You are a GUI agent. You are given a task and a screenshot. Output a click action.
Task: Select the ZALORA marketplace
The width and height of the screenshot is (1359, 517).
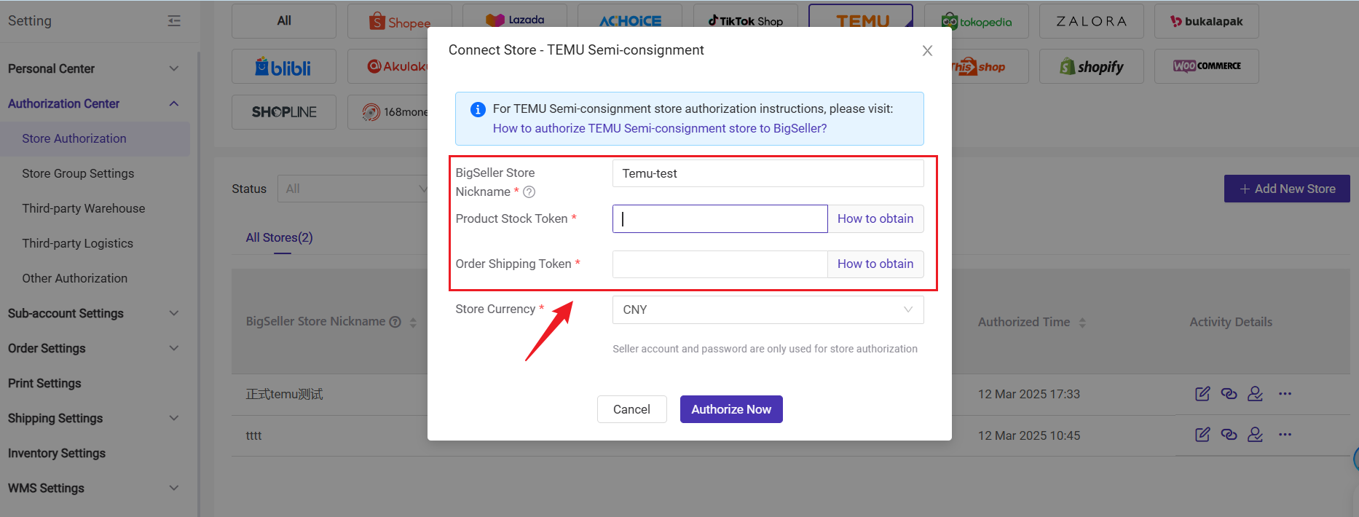[x=1092, y=21]
